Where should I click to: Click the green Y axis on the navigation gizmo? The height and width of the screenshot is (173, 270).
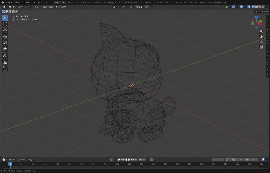click(261, 21)
